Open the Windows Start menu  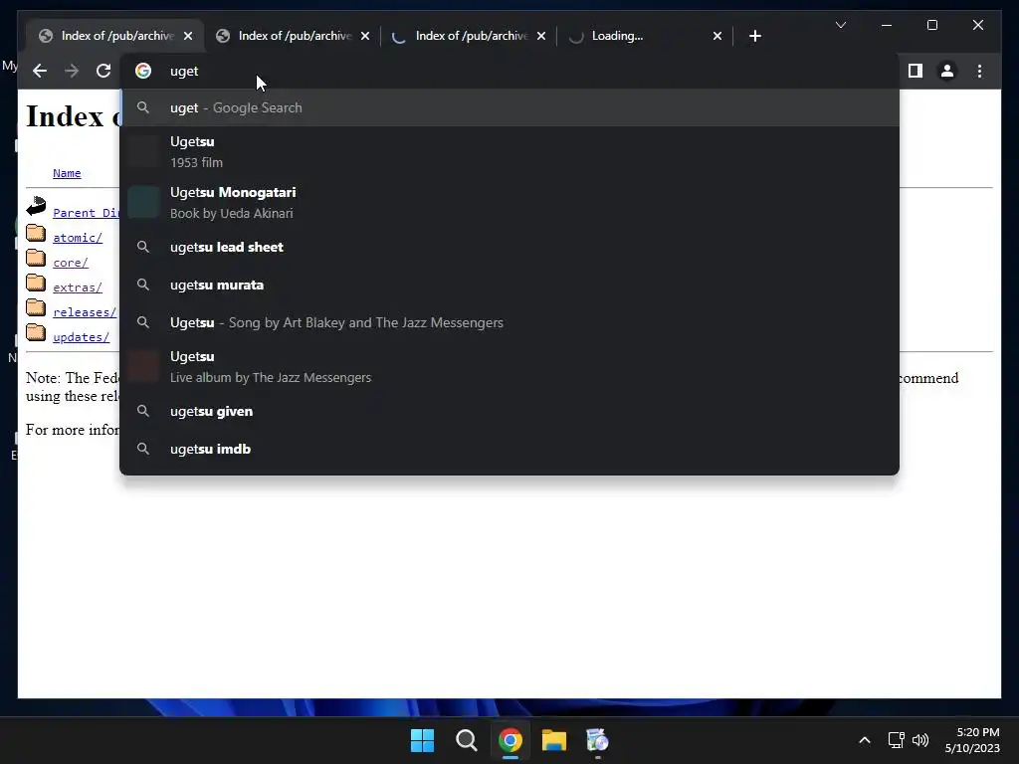coord(422,740)
